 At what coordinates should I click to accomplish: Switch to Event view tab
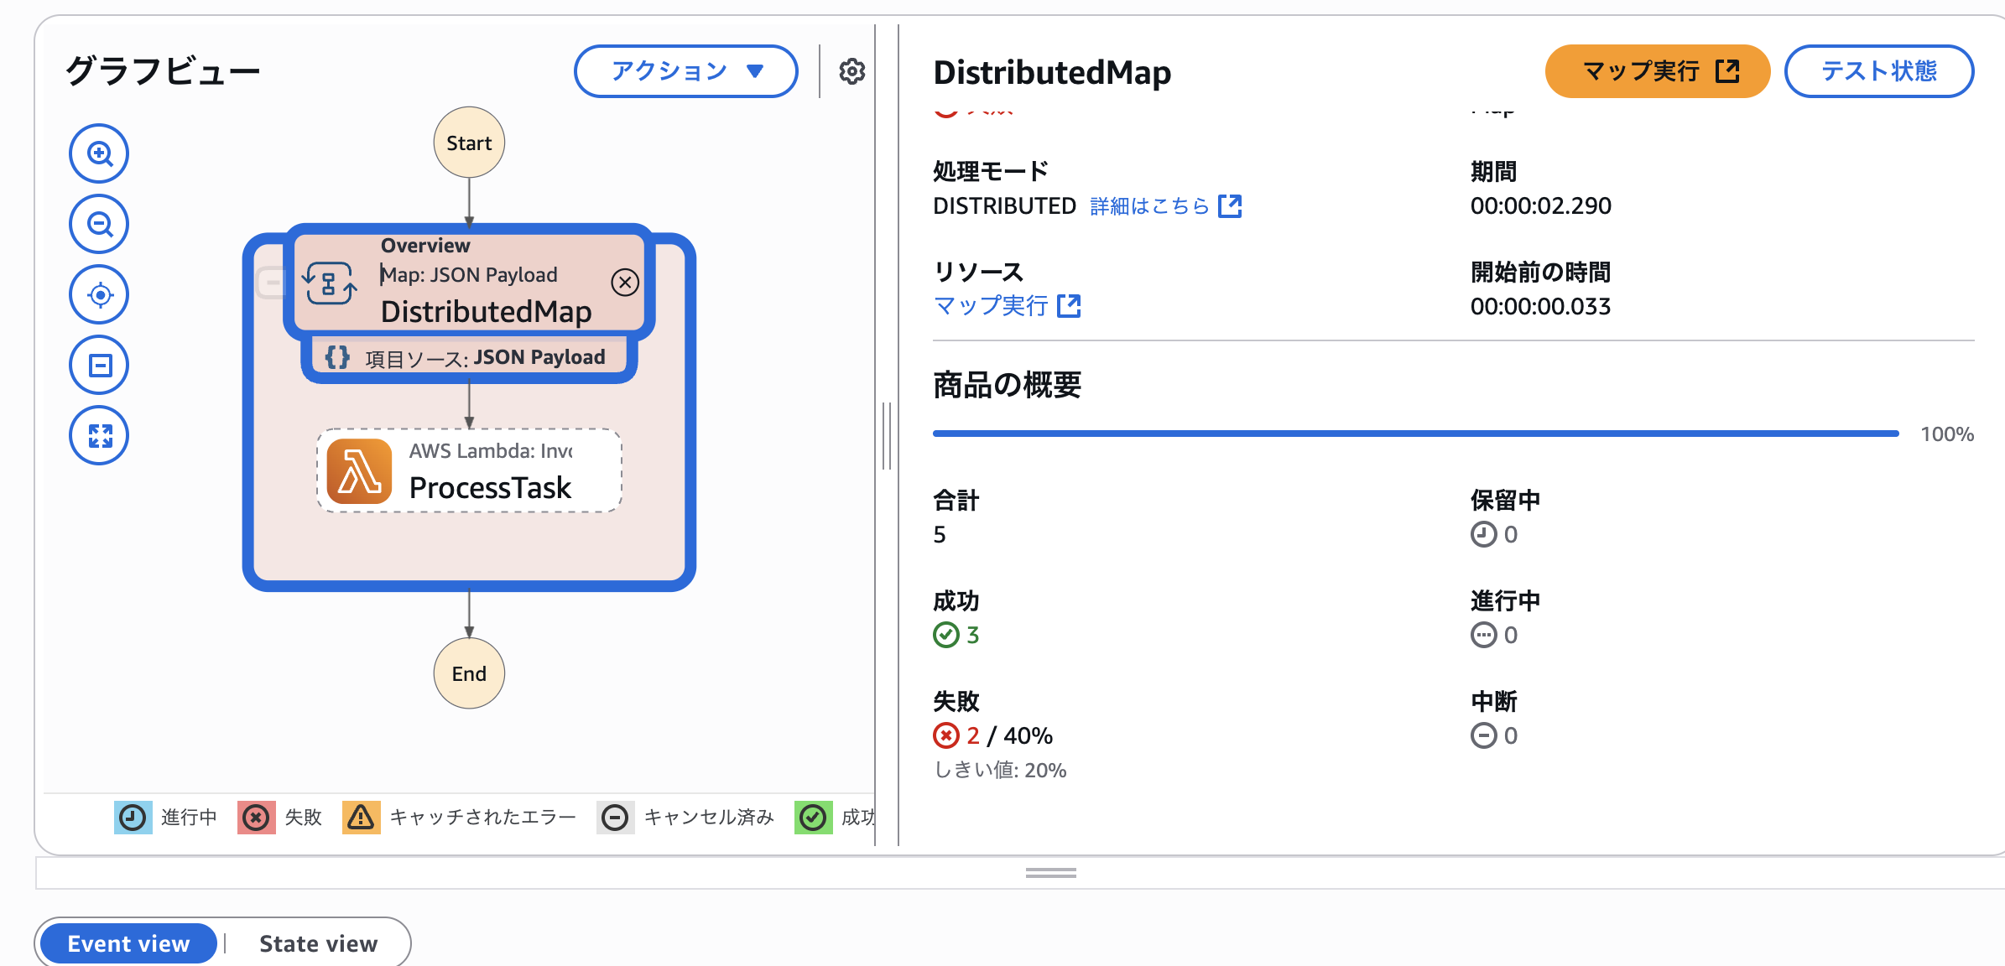128,943
